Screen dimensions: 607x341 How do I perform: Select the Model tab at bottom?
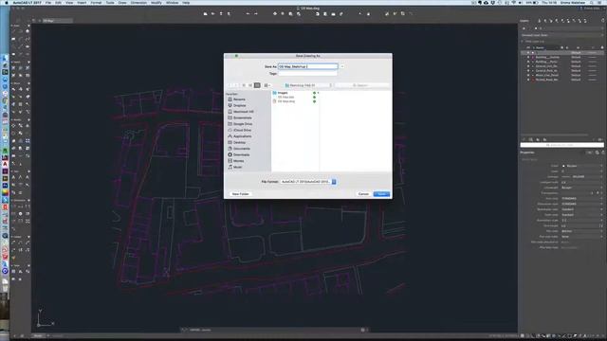(38, 336)
